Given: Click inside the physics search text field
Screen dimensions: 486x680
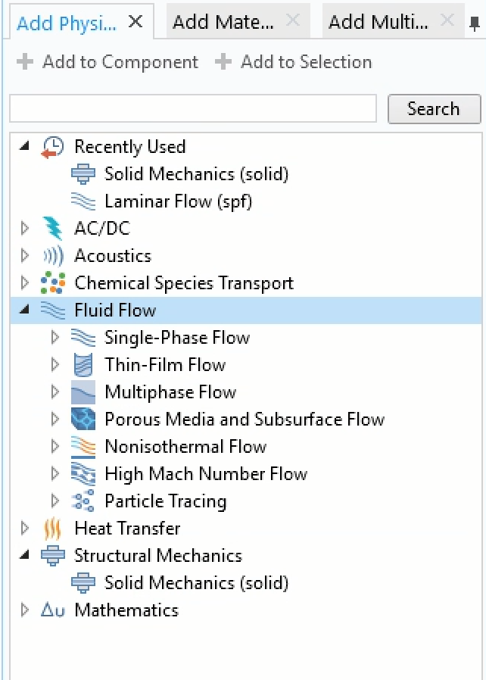Looking at the screenshot, I should 192,109.
